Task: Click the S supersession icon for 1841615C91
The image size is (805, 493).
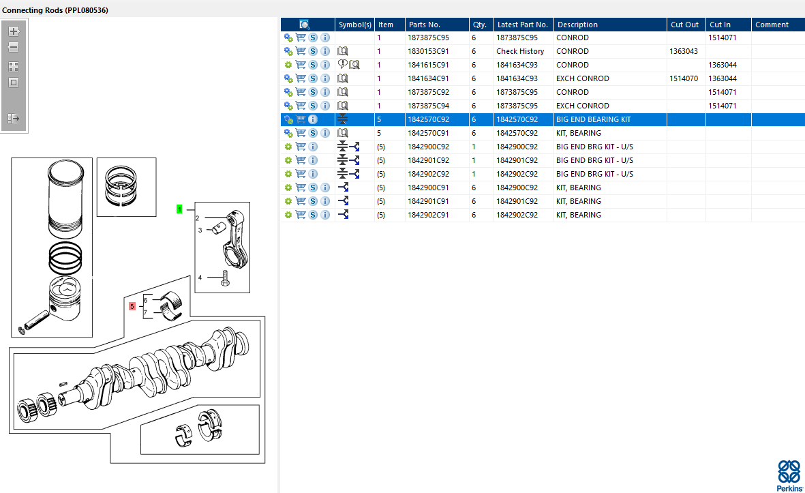Action: pos(313,65)
